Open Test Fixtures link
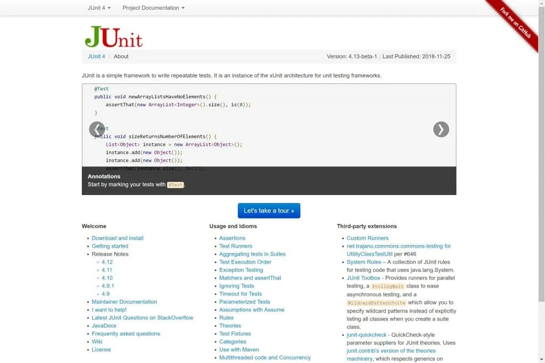This screenshot has width=545, height=363. pyautogui.click(x=235, y=334)
